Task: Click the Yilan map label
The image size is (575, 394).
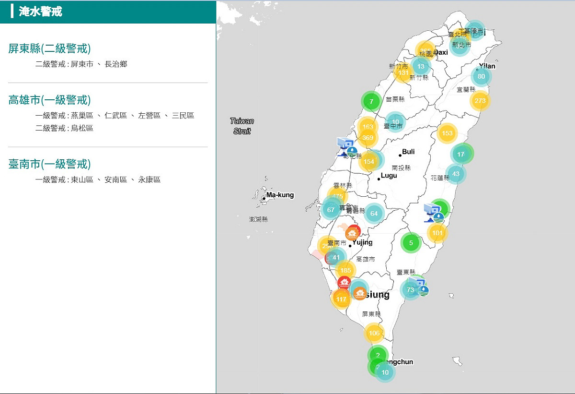Action: click(487, 66)
